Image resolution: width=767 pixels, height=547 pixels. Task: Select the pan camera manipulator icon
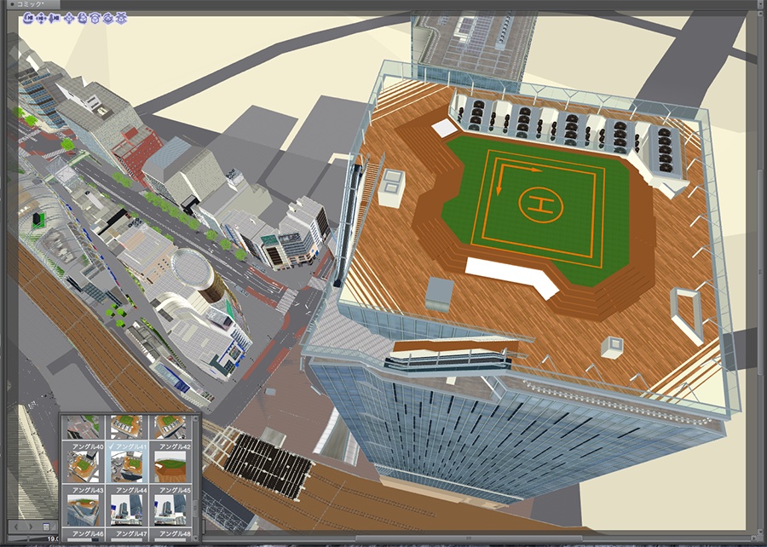41,18
